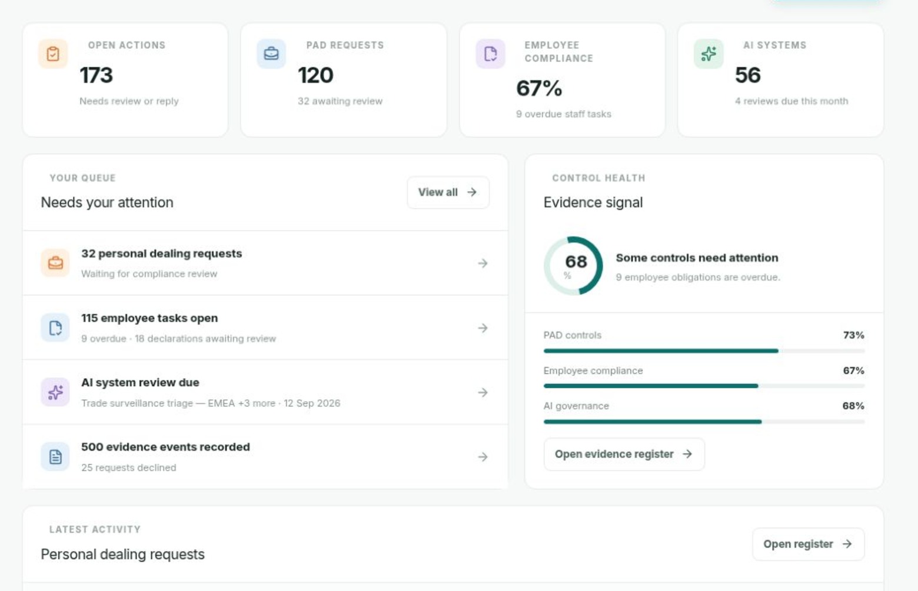Image resolution: width=918 pixels, height=591 pixels.
Task: Click '9 overdue · 18 declarations awaiting review'
Action: (x=178, y=339)
